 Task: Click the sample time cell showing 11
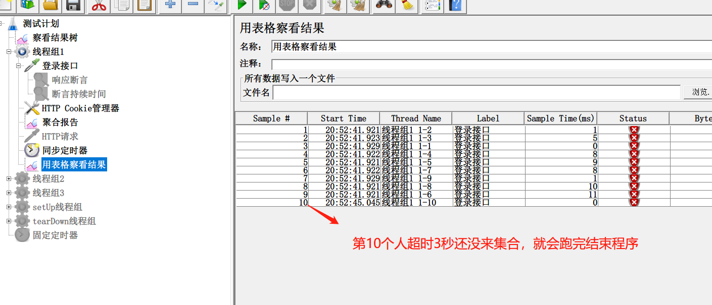pos(561,195)
